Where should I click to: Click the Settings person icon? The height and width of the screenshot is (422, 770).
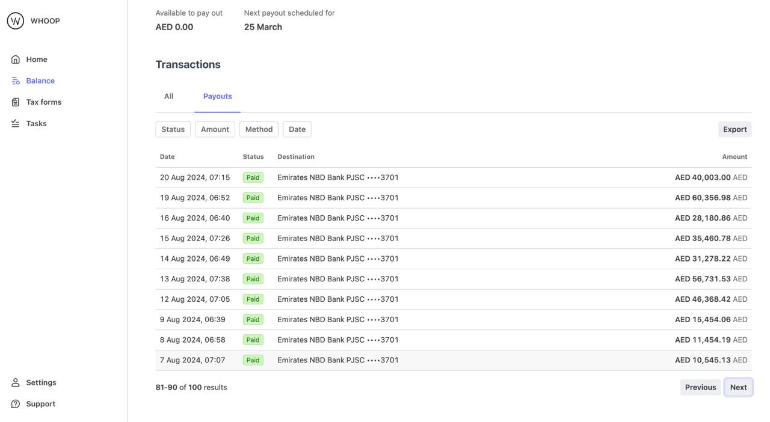(x=16, y=382)
